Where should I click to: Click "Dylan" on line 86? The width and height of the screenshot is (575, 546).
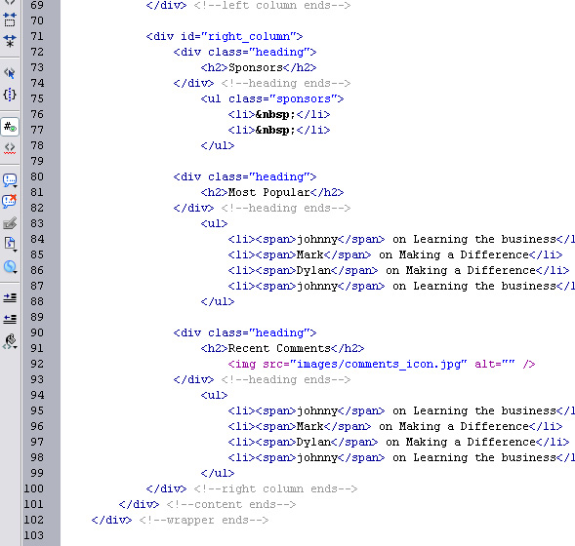313,271
